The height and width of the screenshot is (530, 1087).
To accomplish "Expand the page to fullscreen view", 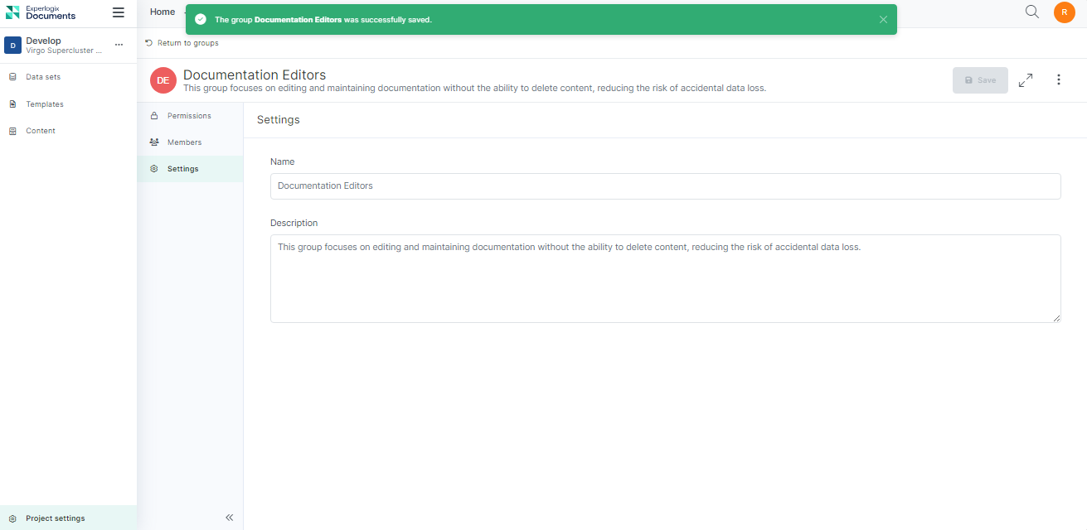I will tap(1026, 80).
